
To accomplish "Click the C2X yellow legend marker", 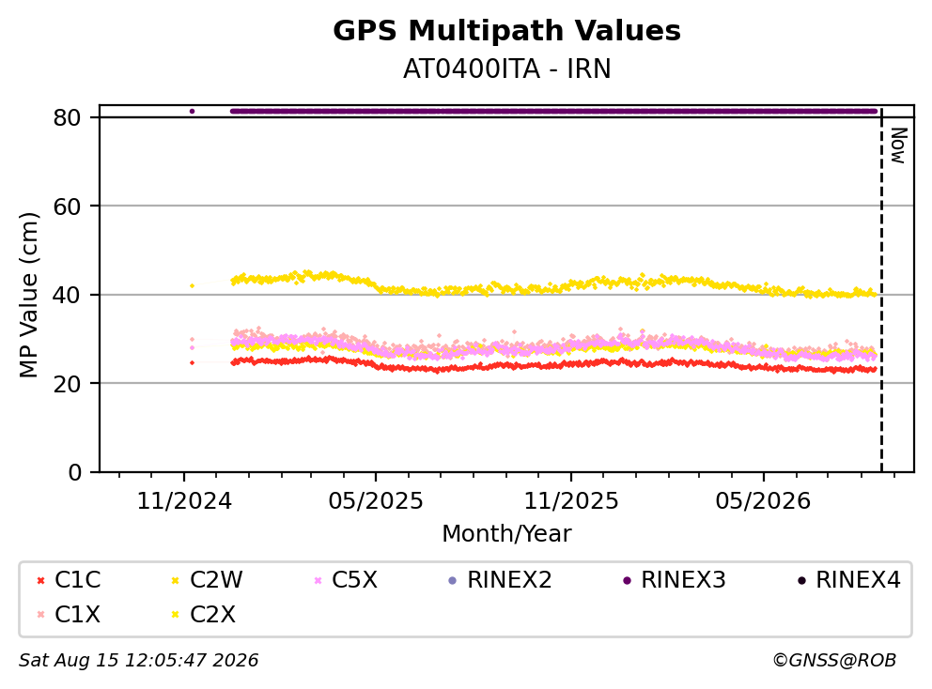I will click(176, 615).
